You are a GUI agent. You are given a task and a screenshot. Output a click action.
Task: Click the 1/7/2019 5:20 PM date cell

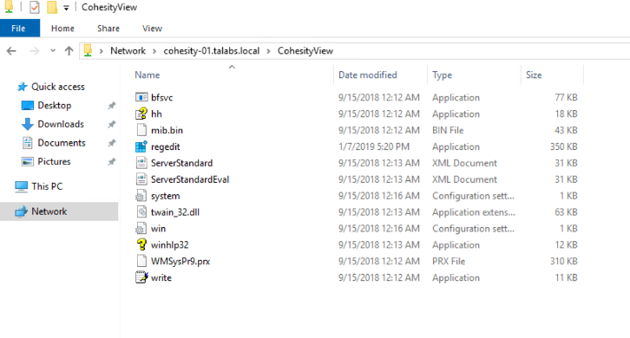[374, 147]
